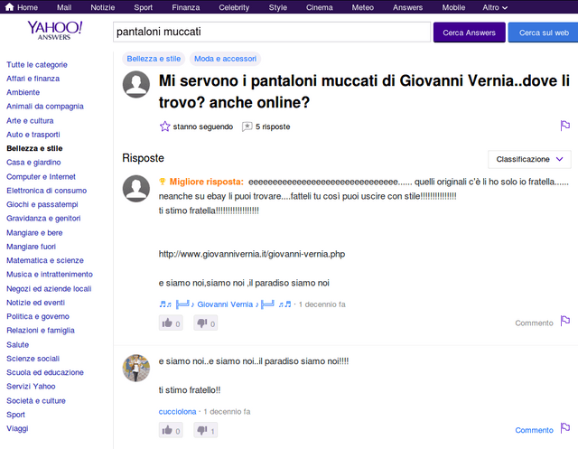This screenshot has height=449, width=578.
Task: Follow the question via the star icon
Action: point(164,126)
